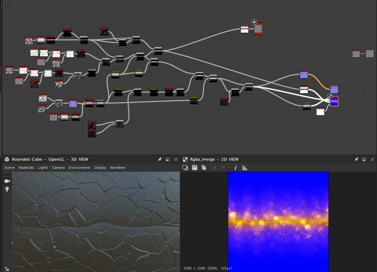Click the copy to clipboard icon in 2D view

pos(204,168)
